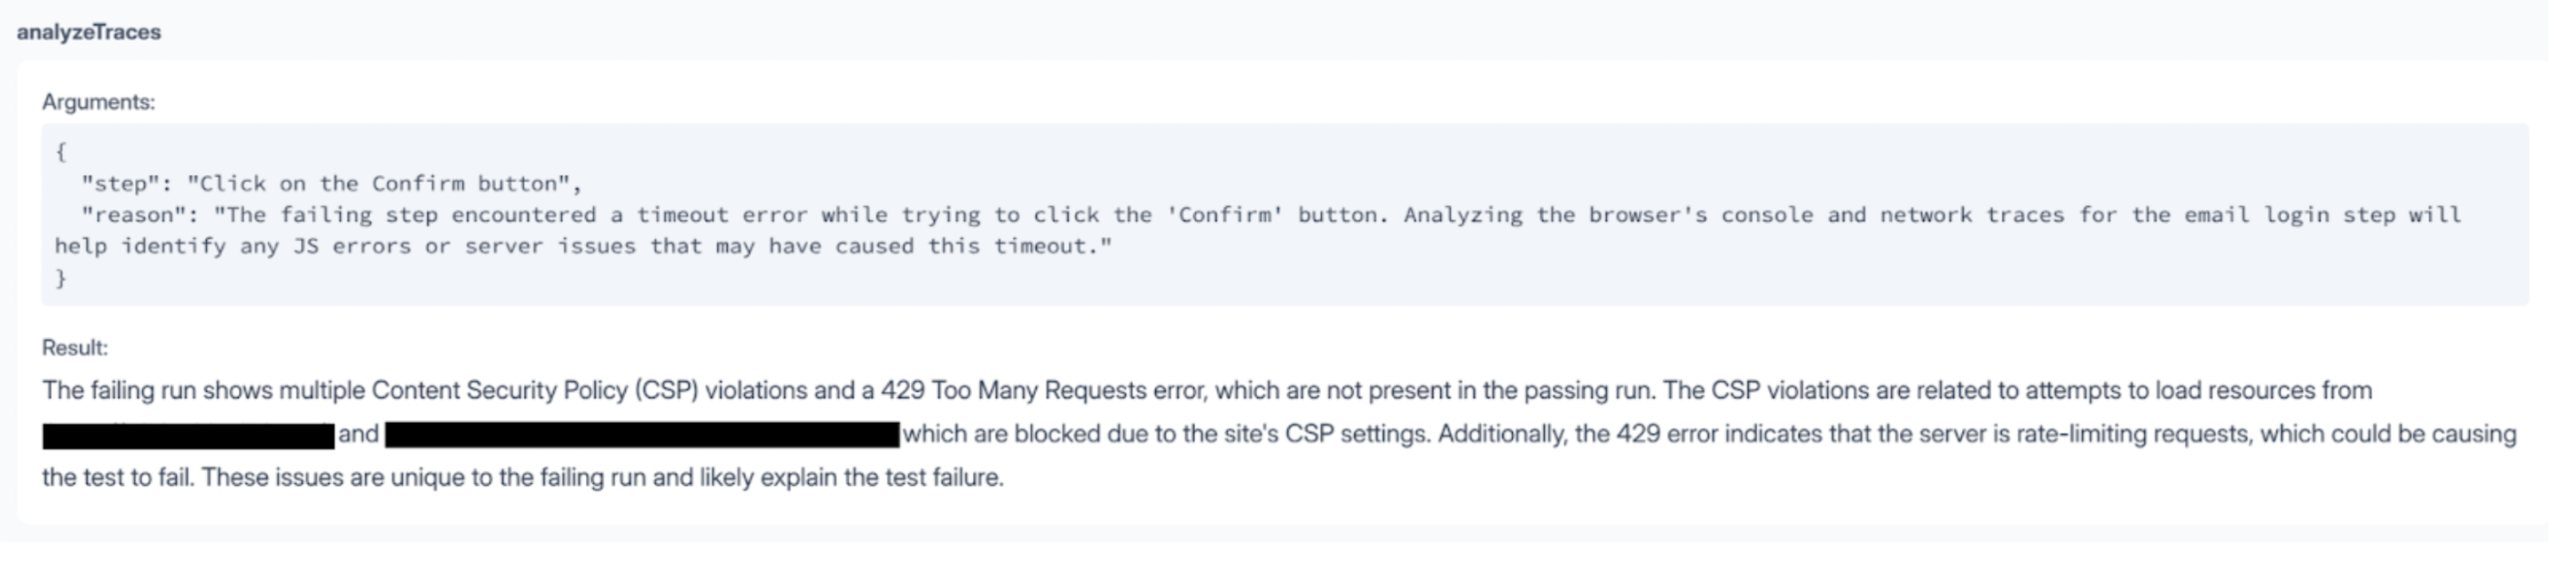Click the opening curly brace of the JSON
2564x563 pixels.
(62, 152)
